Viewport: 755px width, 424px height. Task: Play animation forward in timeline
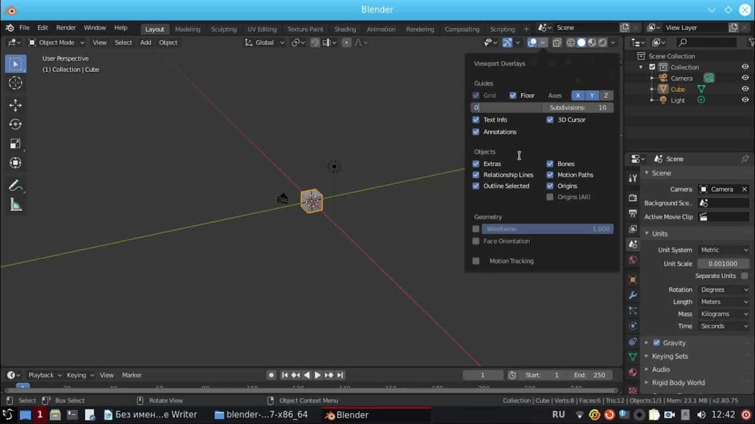[317, 375]
